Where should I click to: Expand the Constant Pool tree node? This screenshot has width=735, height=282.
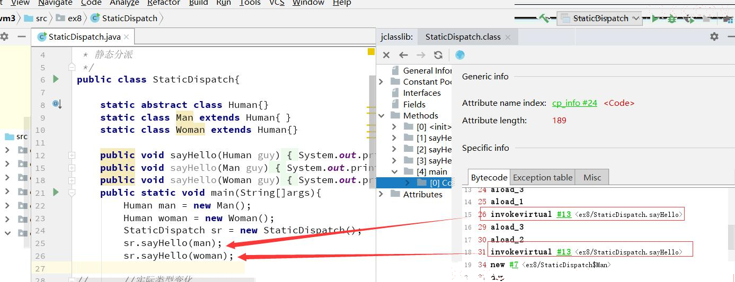tap(381, 81)
